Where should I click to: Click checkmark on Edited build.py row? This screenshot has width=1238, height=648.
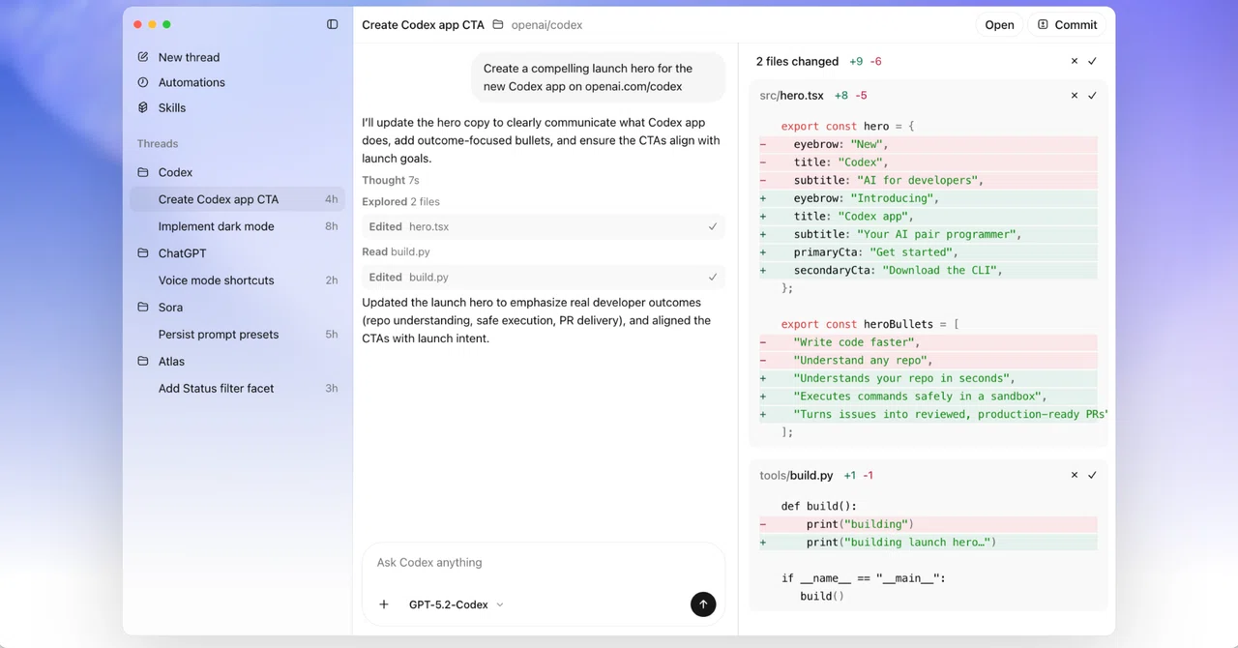713,277
